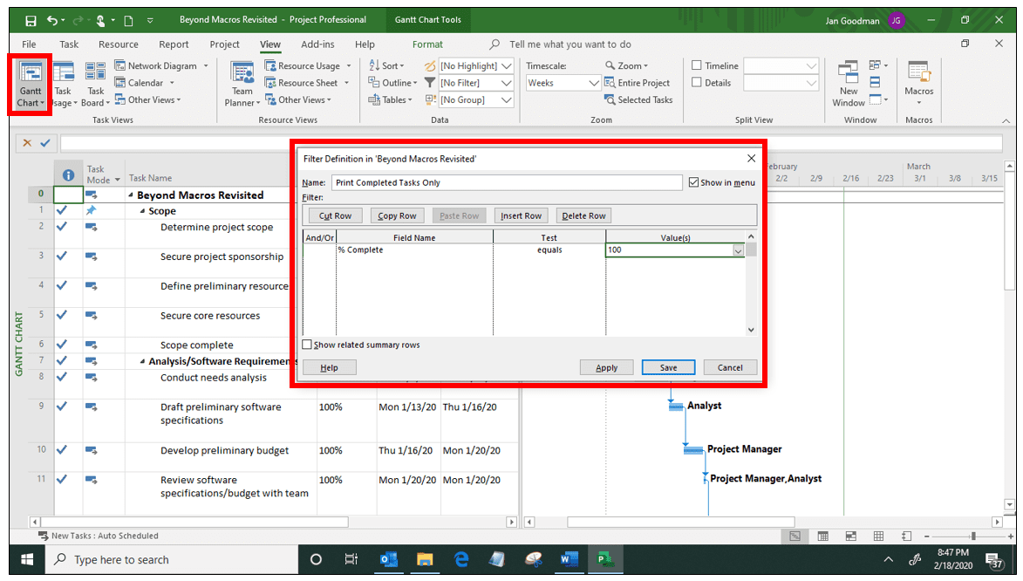Open the Tables menu
Screen dimensions: 1023x581
click(390, 99)
